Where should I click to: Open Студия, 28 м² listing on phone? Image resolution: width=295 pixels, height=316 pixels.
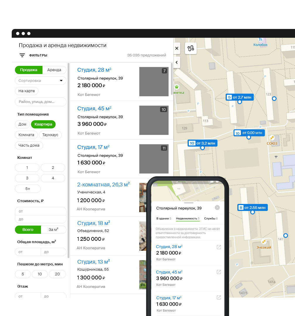pos(169,247)
